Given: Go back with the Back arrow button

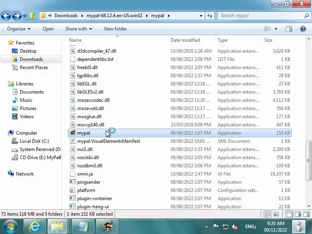Looking at the screenshot, I should 6,16.
